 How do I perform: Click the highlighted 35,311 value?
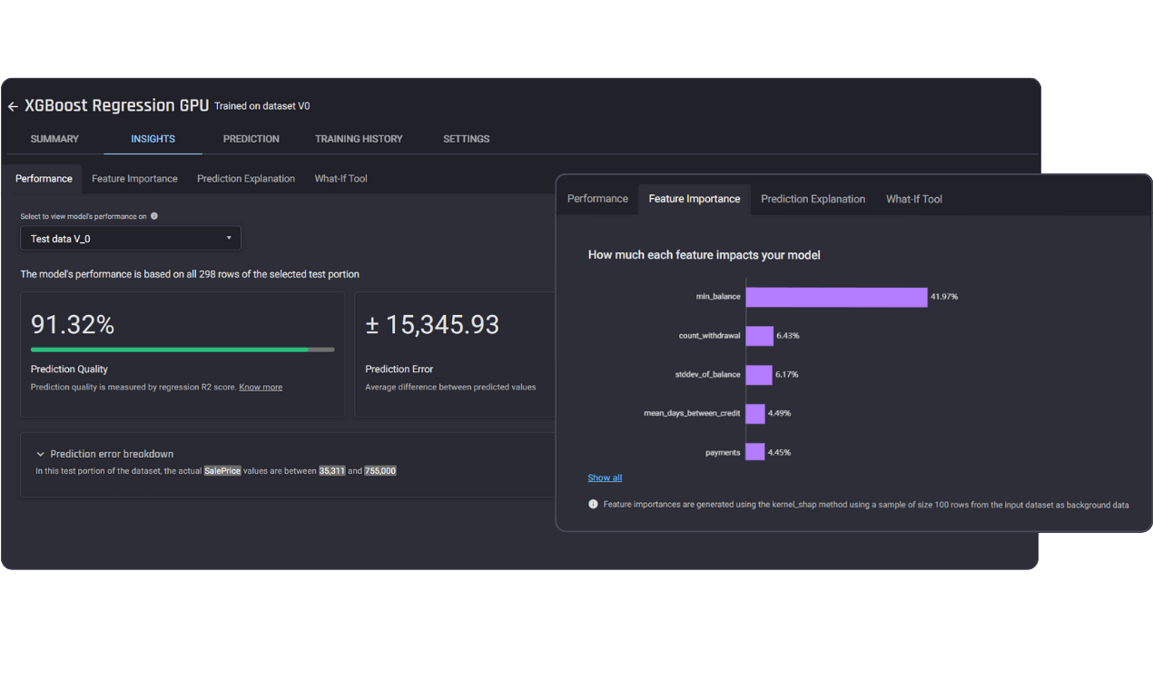point(332,471)
